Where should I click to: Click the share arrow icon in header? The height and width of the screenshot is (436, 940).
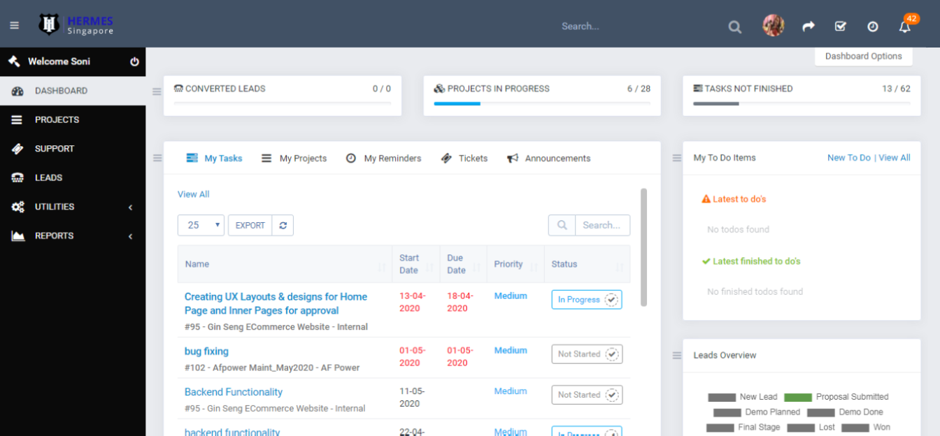coord(809,27)
